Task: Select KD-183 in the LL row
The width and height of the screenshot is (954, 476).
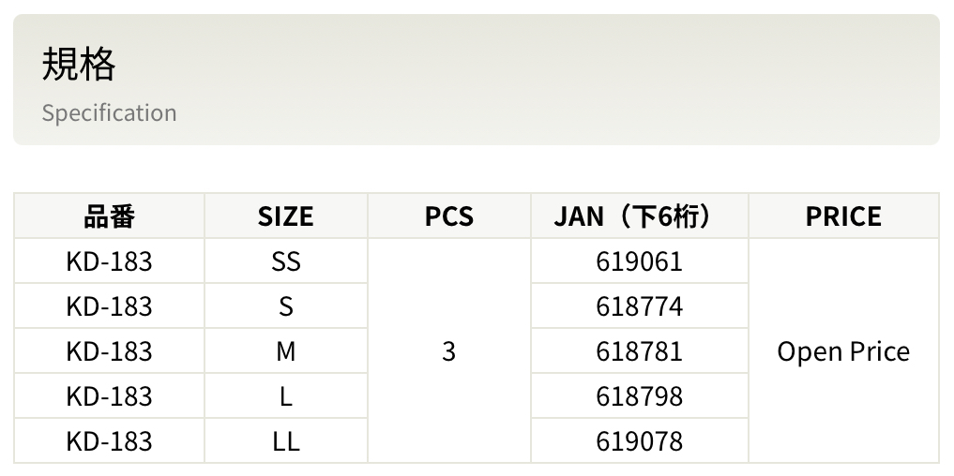Action: click(x=109, y=441)
